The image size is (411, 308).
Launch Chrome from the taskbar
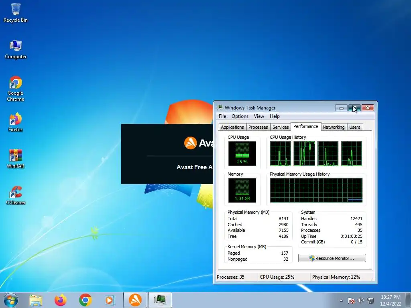pyautogui.click(x=85, y=300)
